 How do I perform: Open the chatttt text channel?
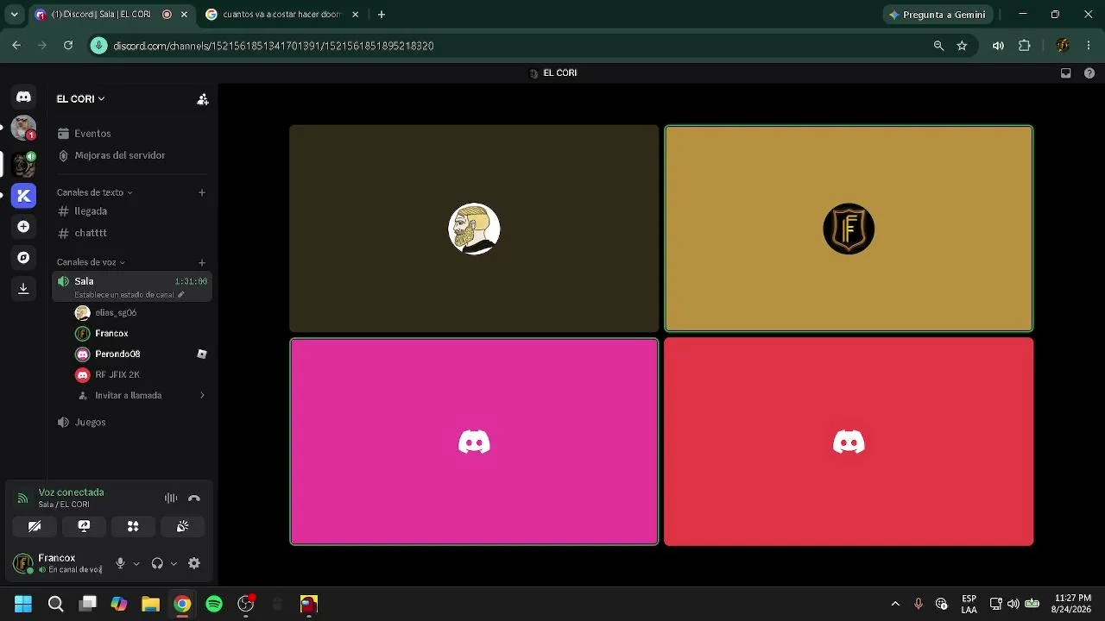(x=132, y=233)
